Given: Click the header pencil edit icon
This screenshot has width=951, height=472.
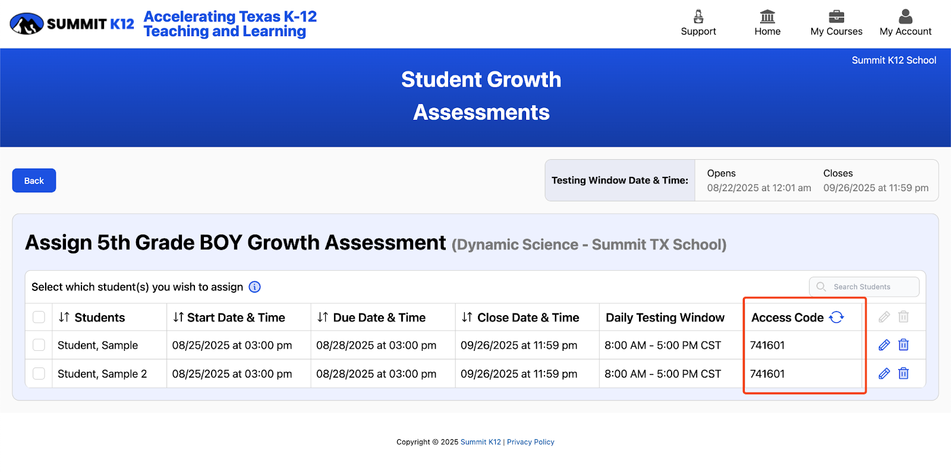Looking at the screenshot, I should point(884,317).
